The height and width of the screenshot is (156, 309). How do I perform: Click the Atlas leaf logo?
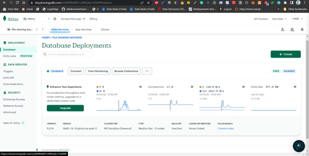[5, 19]
